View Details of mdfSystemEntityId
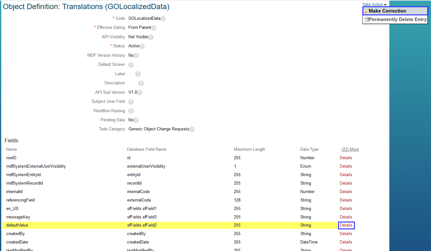The image size is (431, 251). [x=346, y=175]
